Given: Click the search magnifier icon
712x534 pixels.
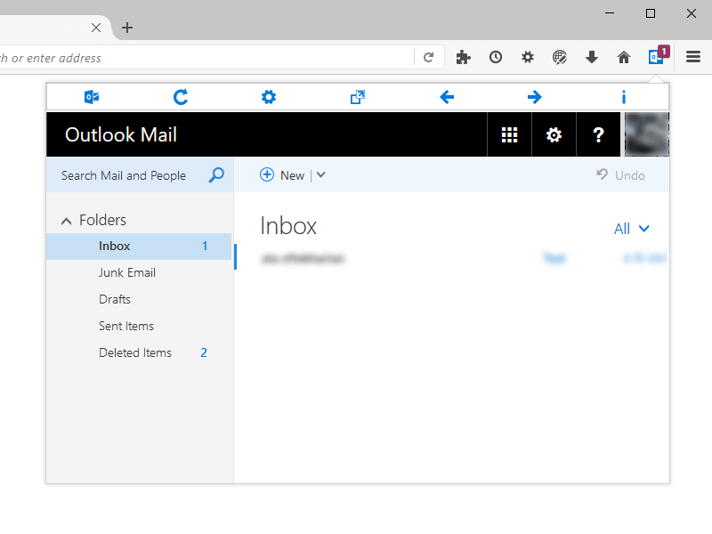Looking at the screenshot, I should click(x=216, y=175).
